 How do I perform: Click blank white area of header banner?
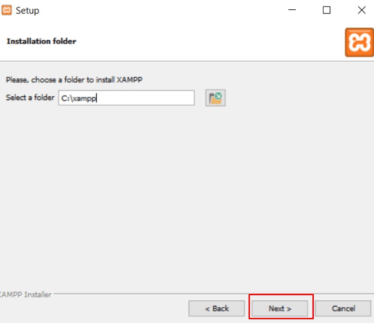point(208,42)
